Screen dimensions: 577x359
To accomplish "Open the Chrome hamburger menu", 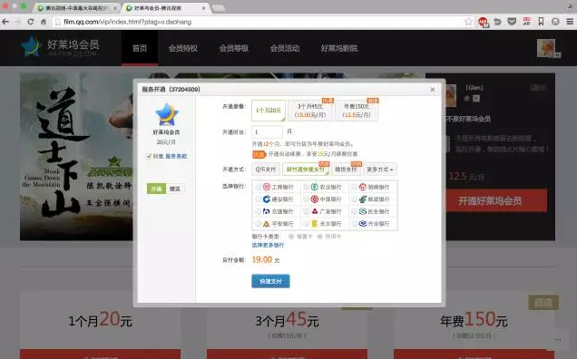I will coord(570,22).
